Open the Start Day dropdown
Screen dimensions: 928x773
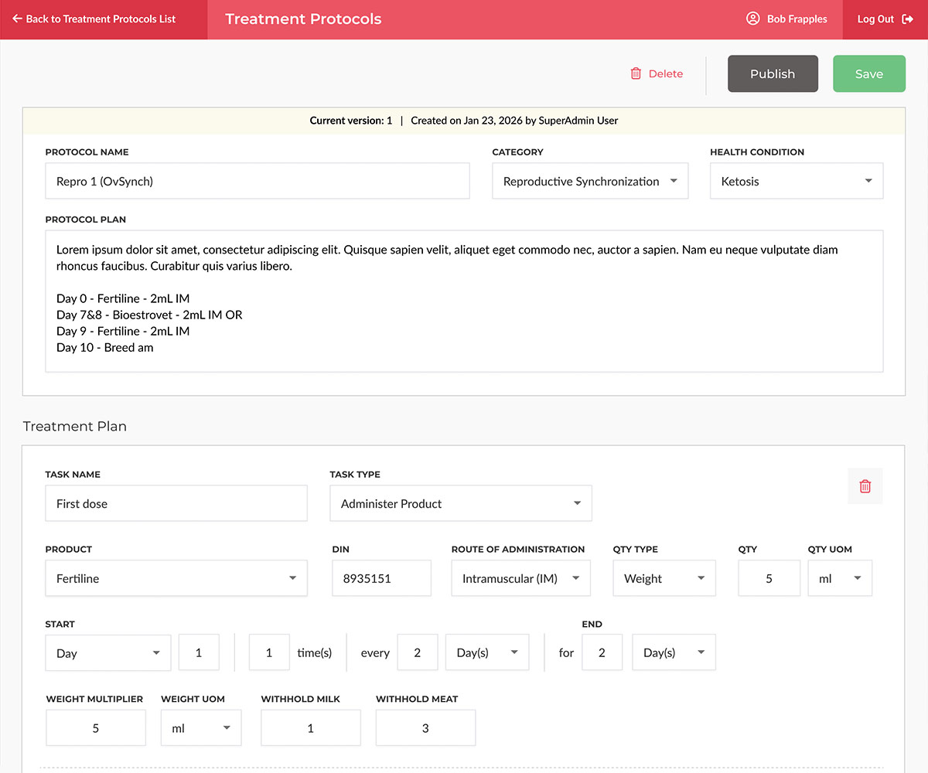click(x=107, y=653)
